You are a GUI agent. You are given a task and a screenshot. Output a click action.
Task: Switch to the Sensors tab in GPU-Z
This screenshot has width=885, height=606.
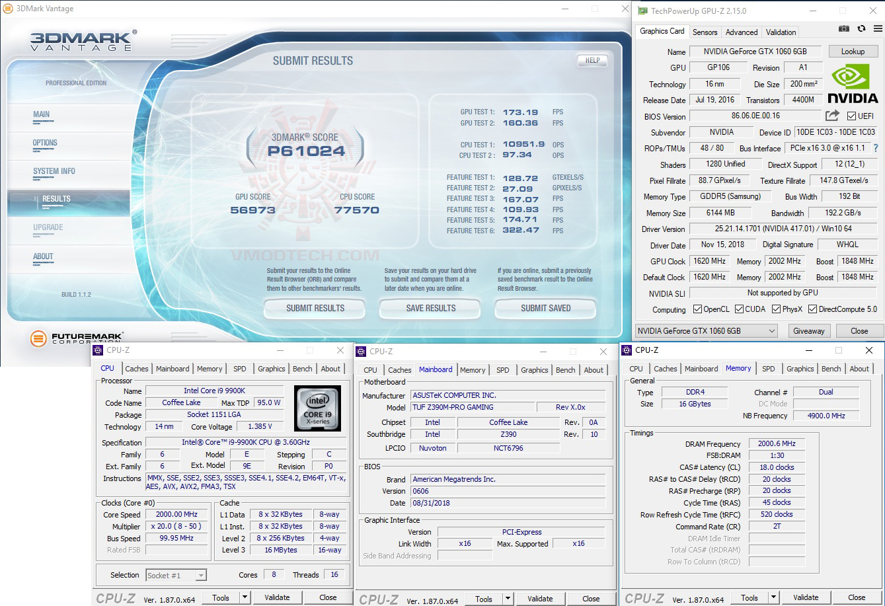click(705, 32)
